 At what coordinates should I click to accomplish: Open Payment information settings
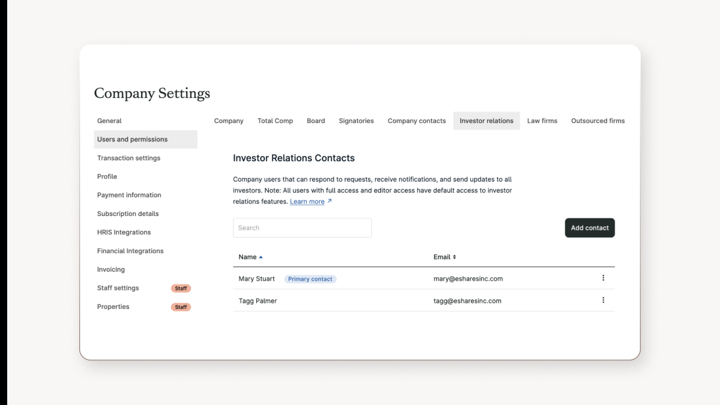(x=129, y=194)
